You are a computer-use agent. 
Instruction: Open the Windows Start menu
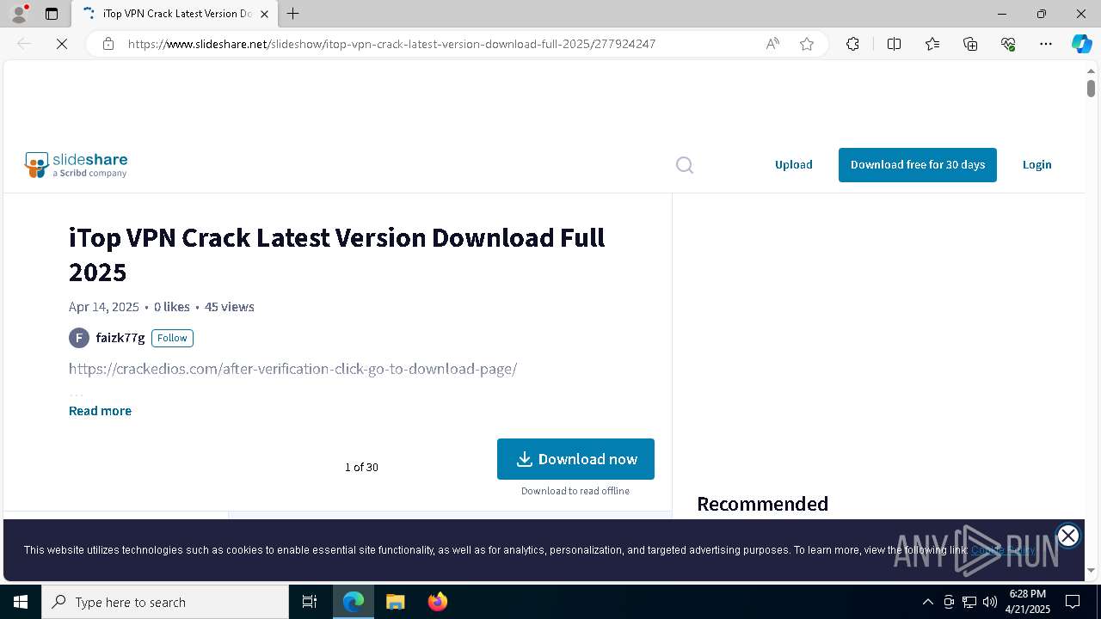coord(21,602)
